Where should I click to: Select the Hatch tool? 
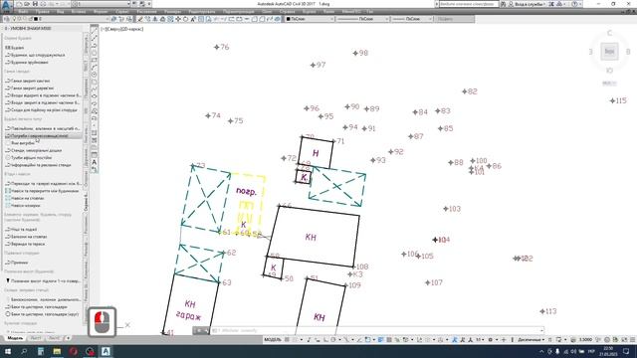95,133
